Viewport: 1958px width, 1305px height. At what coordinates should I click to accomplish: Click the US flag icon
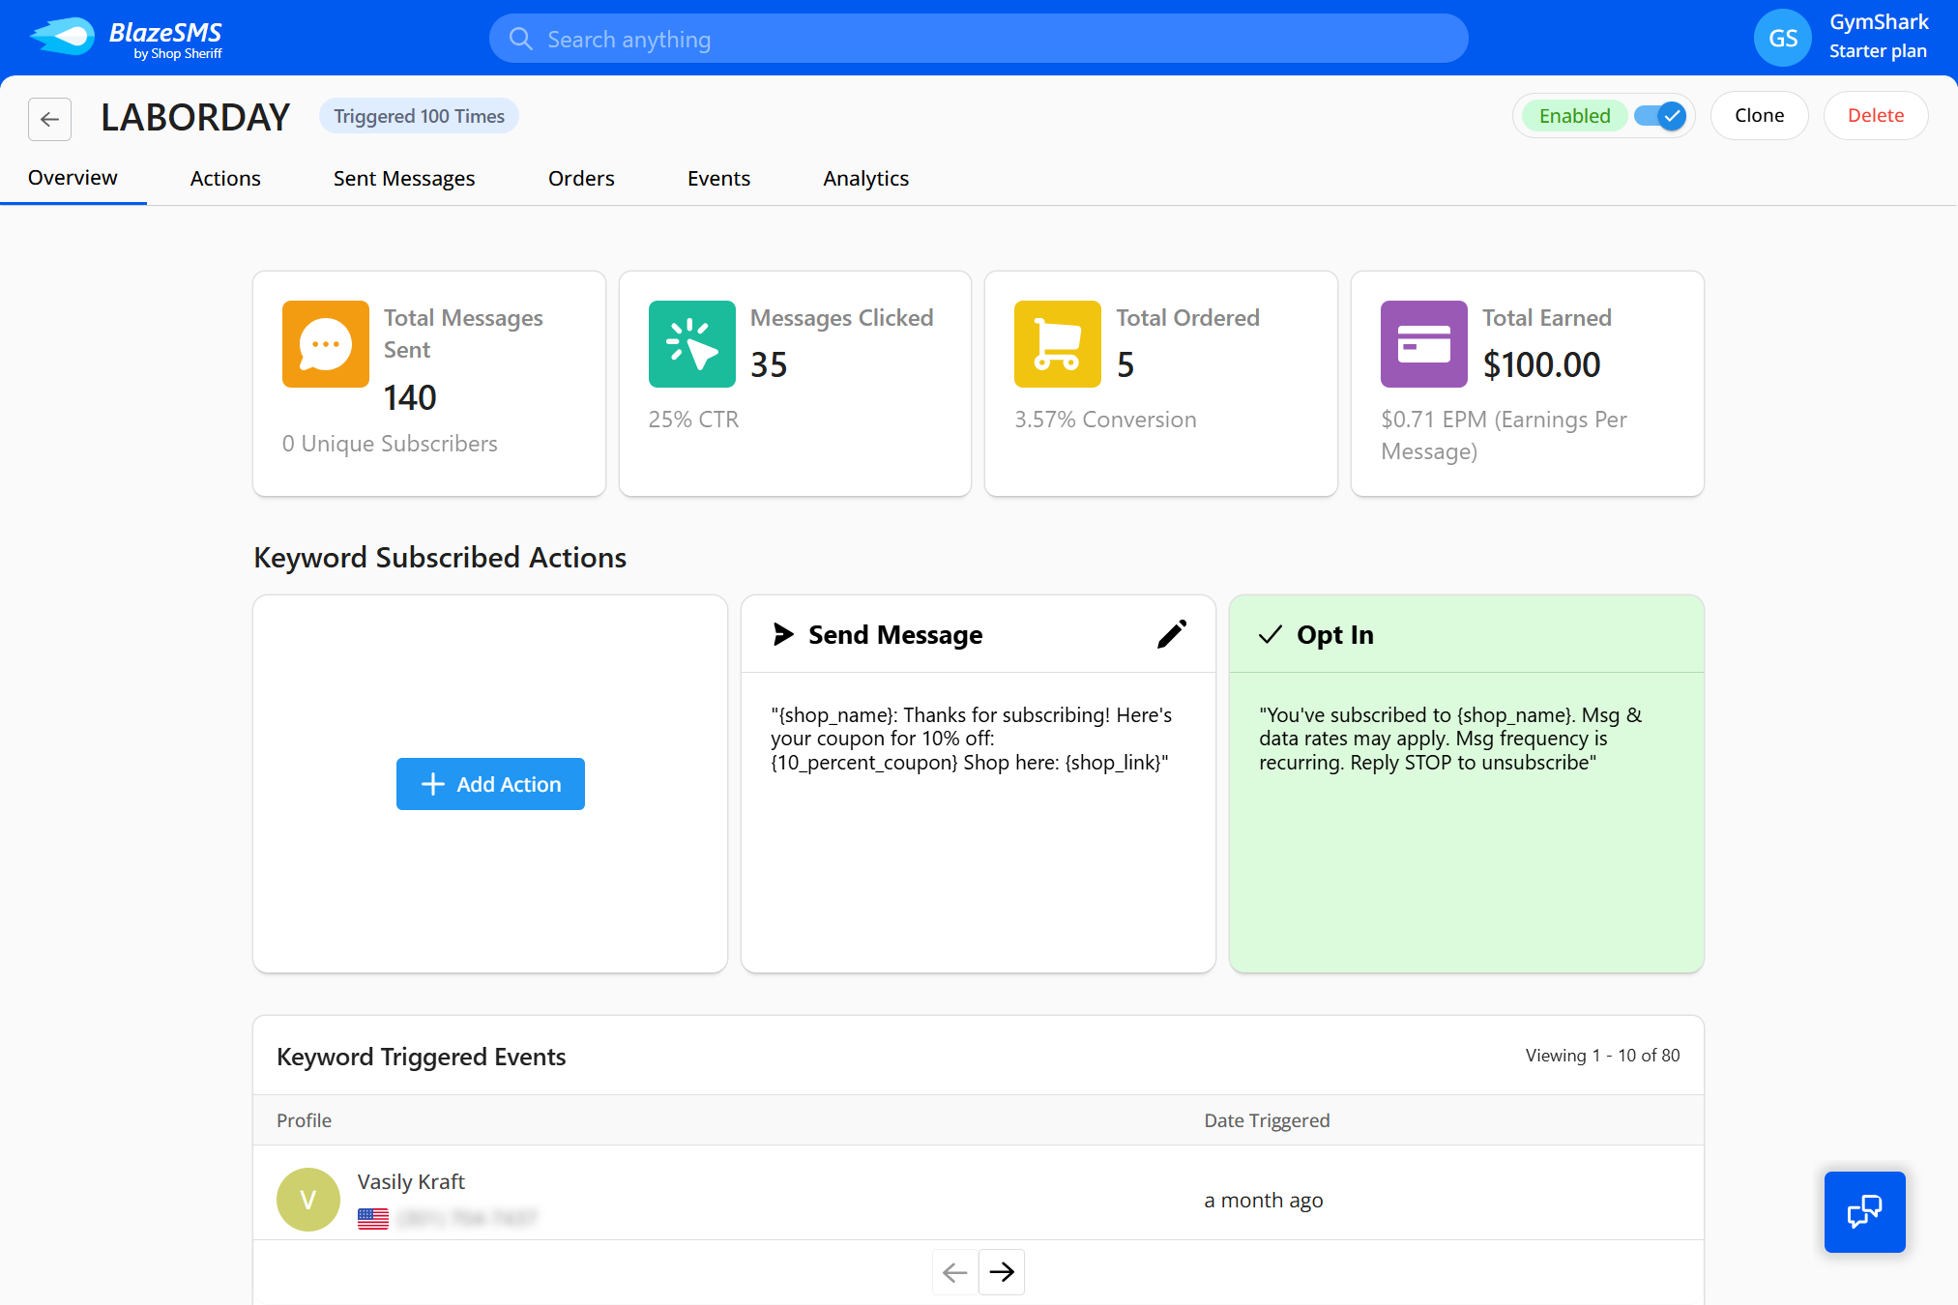[x=372, y=1218]
